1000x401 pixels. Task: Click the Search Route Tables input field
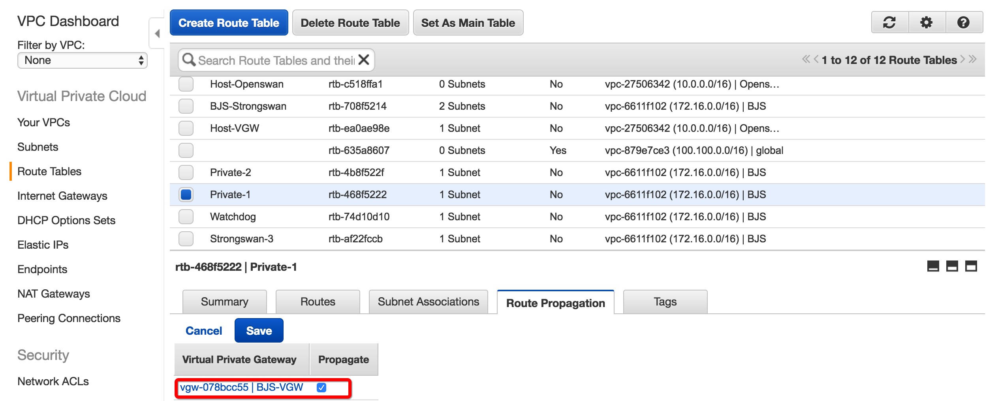(x=276, y=60)
